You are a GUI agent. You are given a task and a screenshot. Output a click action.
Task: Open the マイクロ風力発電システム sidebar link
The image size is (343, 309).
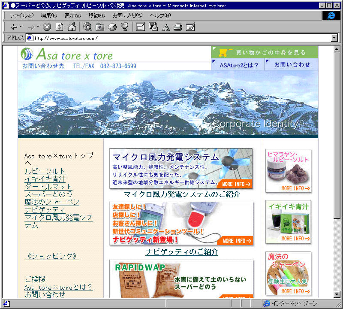point(59,221)
